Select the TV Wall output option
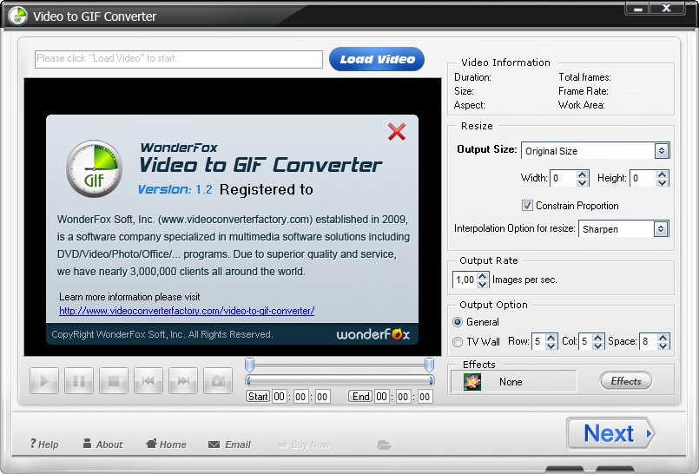 pyautogui.click(x=458, y=342)
